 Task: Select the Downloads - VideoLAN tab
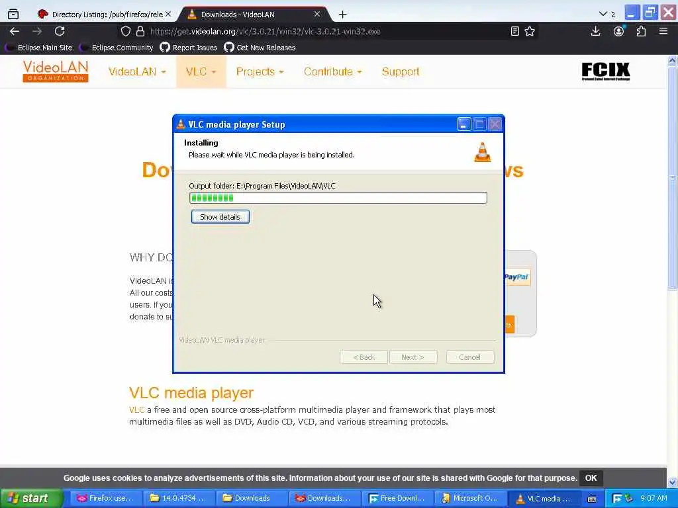pyautogui.click(x=254, y=15)
